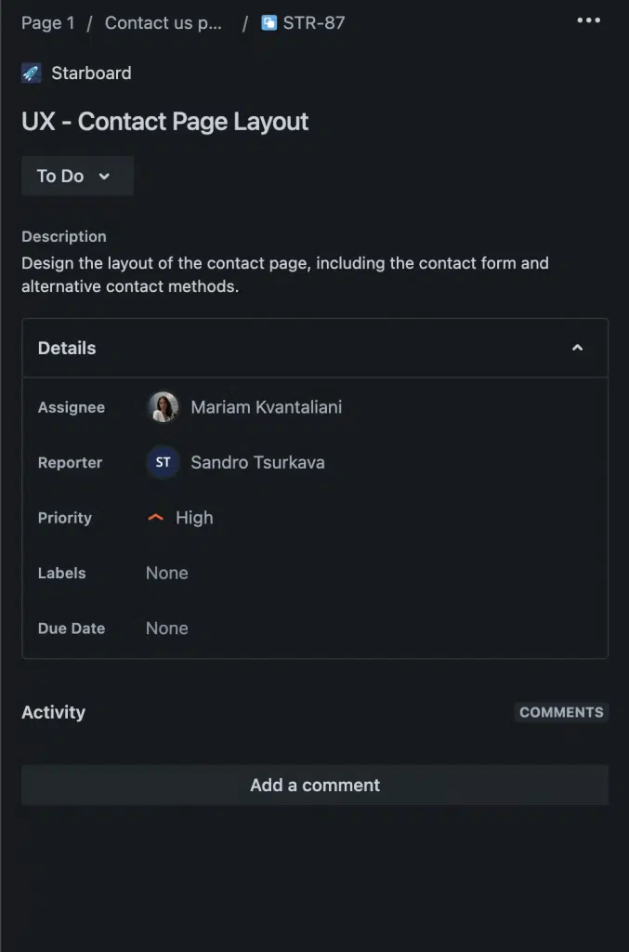This screenshot has height=952, width=629.
Task: Go to Page 1 breadcrumb
Action: [x=48, y=22]
